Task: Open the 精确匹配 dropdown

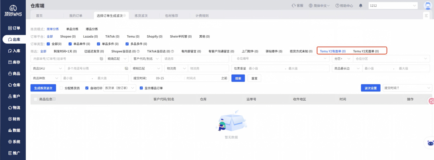Action: 117,59
